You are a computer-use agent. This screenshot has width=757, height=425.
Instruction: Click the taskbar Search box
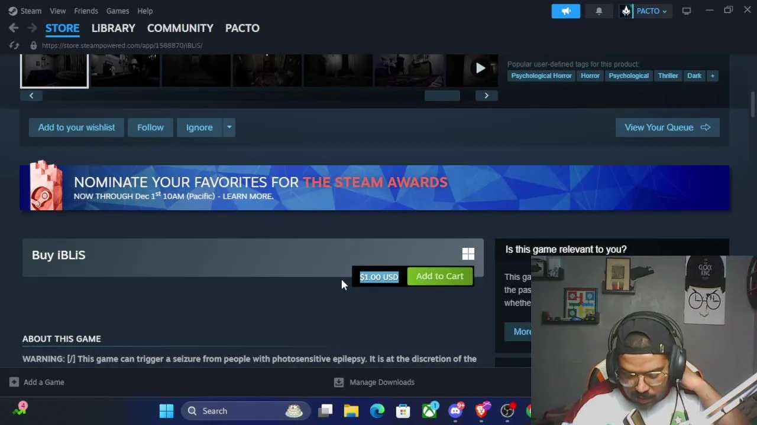[x=244, y=411]
